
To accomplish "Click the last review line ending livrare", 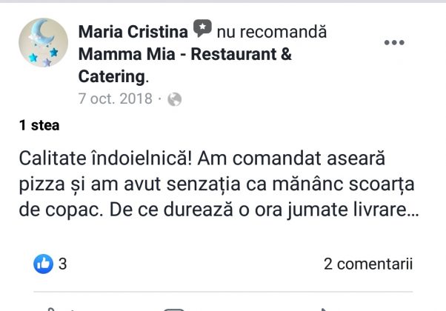I will point(219,210).
